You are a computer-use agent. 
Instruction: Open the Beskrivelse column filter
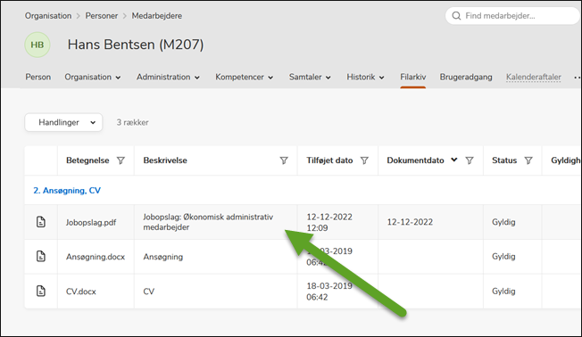tap(284, 160)
